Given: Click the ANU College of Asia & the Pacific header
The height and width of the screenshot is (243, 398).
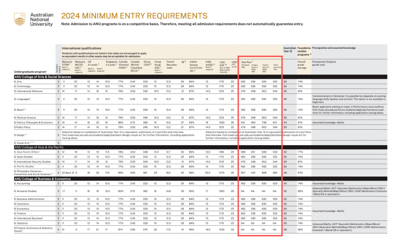Looking at the screenshot, I should [x=39, y=147].
